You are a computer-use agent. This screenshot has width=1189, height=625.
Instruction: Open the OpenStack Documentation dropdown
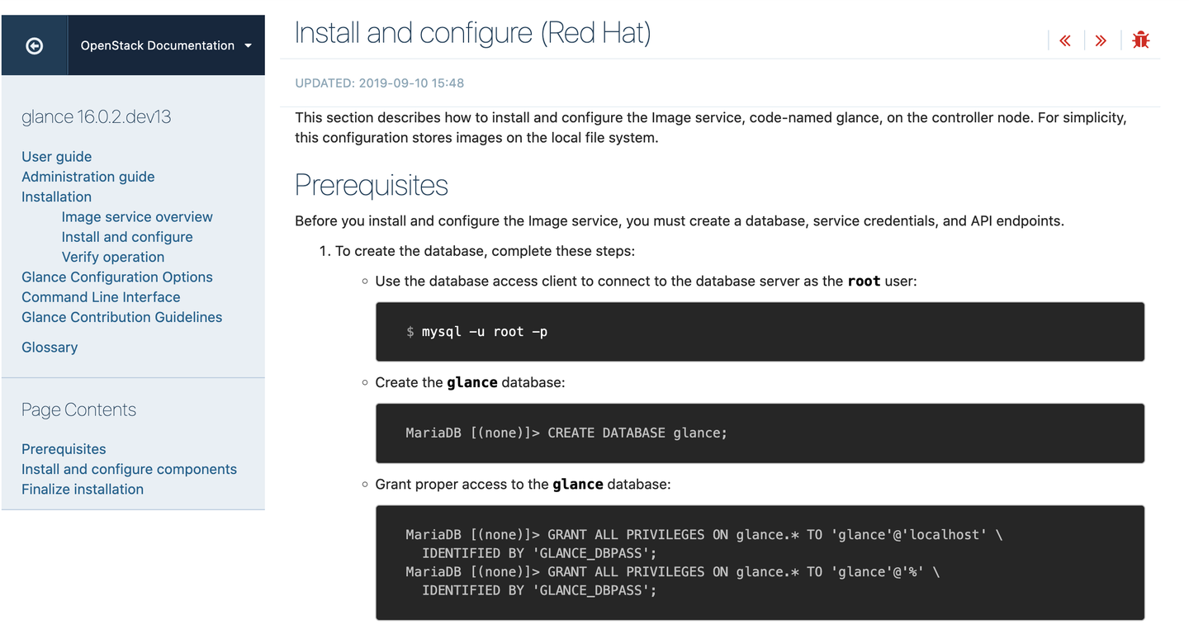point(157,45)
